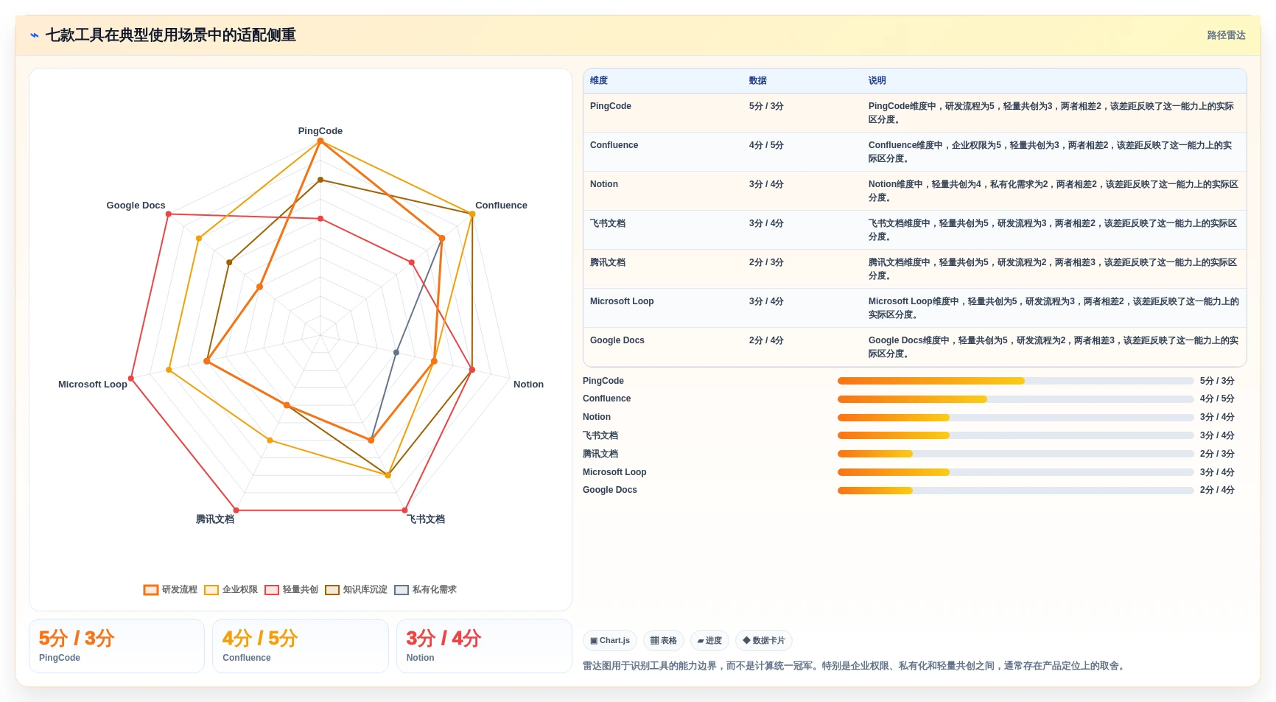Click the red data point at the 腾讯文档 vertex

point(236,510)
